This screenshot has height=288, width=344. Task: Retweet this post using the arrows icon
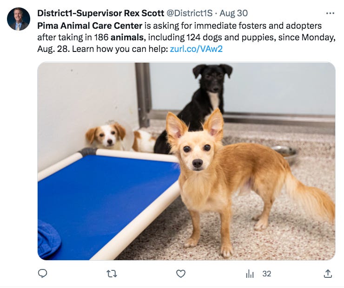click(x=112, y=274)
